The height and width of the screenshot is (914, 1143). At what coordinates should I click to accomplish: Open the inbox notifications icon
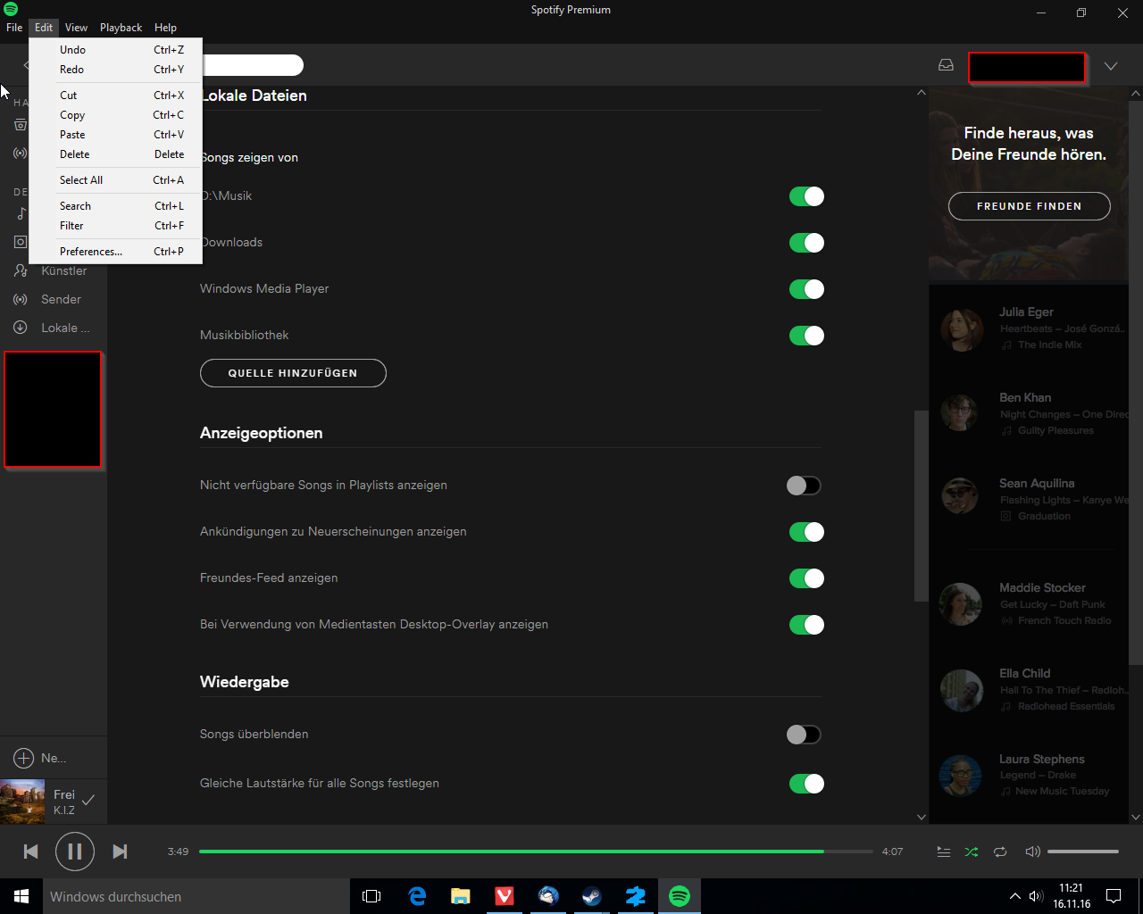point(946,65)
